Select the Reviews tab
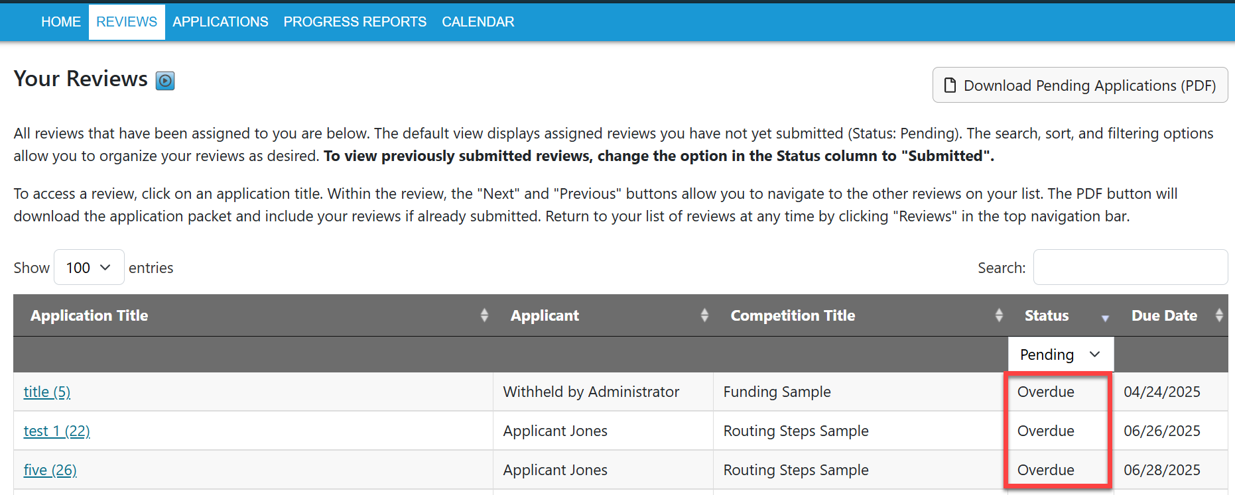This screenshot has width=1235, height=495. coord(127,22)
